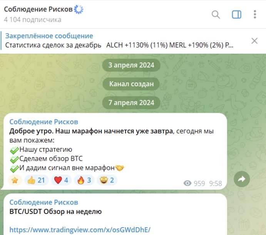Open the pinned December statistics message

(x=119, y=41)
